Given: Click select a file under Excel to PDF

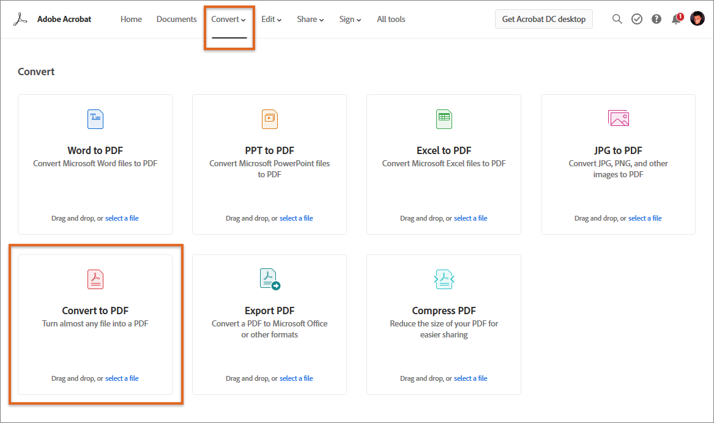Looking at the screenshot, I should pyautogui.click(x=470, y=218).
